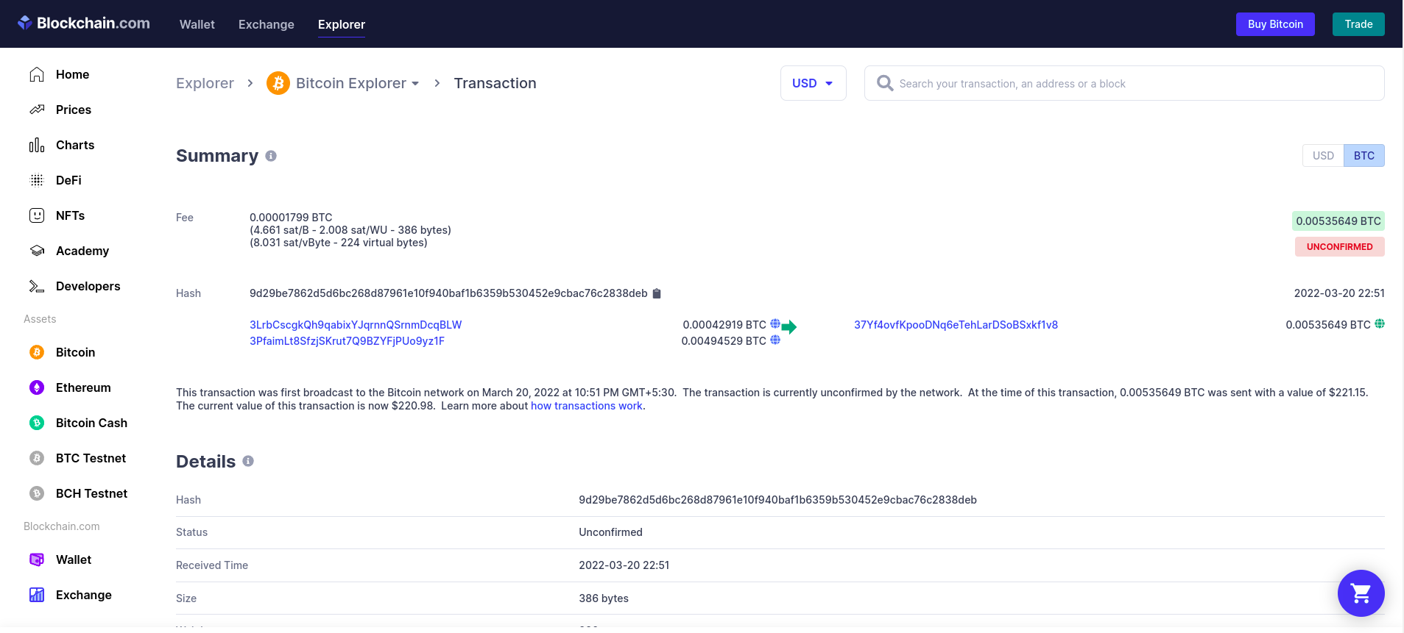
Task: Click the 'Unconfirmed' status value
Action: [610, 532]
